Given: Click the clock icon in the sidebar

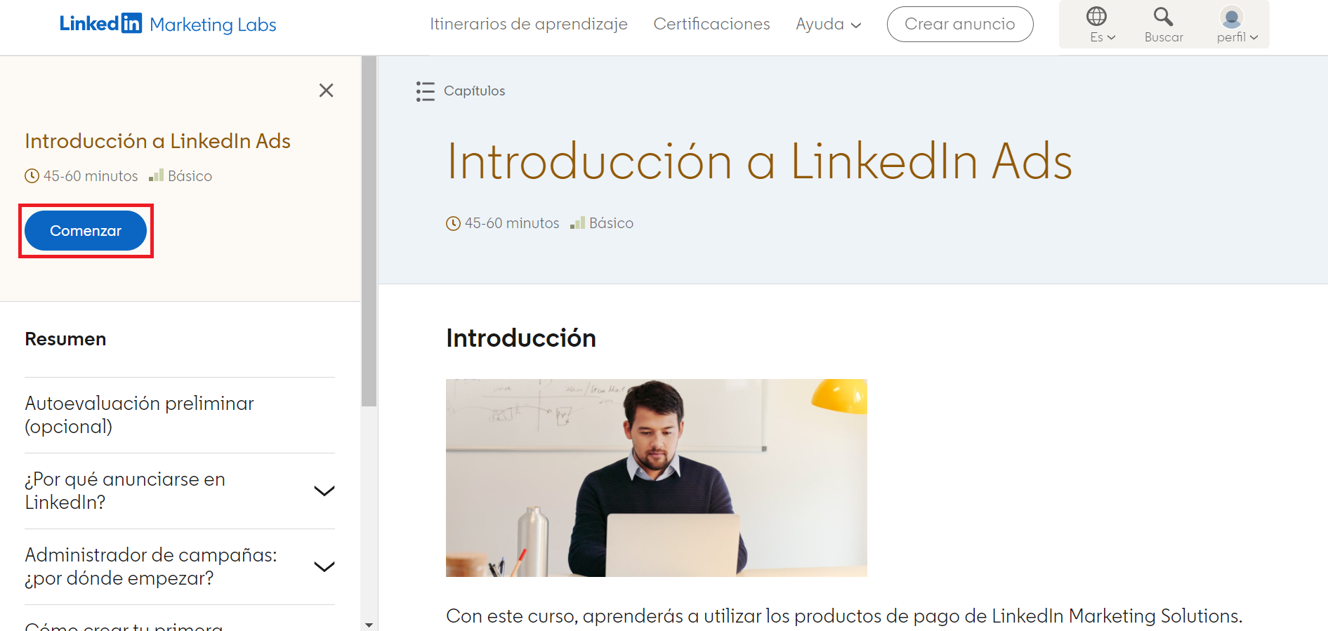Looking at the screenshot, I should [x=32, y=176].
